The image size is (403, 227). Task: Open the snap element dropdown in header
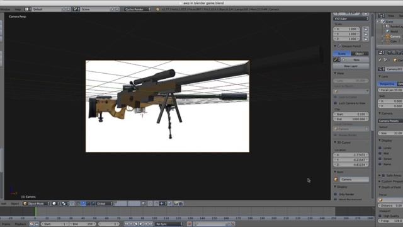point(163,203)
